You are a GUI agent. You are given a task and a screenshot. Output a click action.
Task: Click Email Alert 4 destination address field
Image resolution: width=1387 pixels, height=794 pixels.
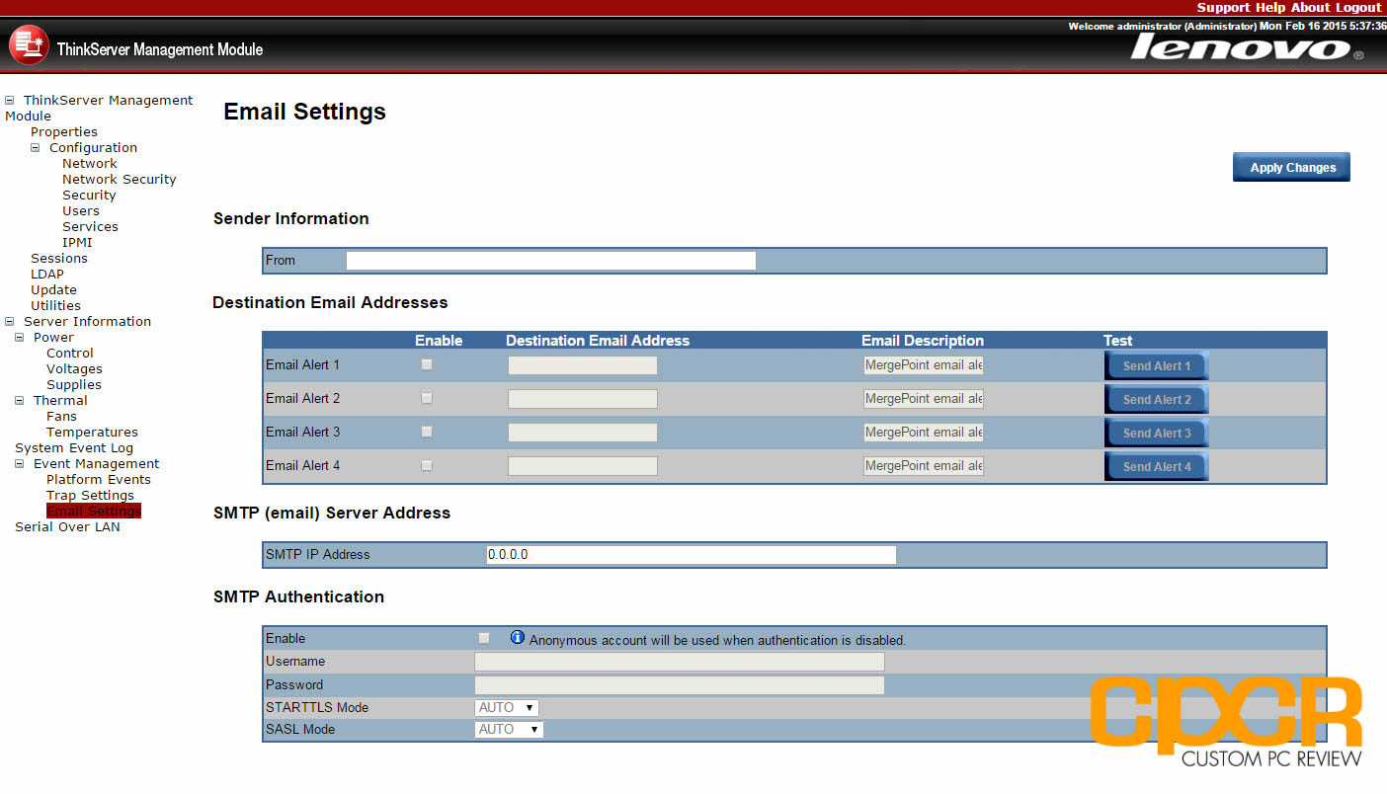(x=583, y=466)
